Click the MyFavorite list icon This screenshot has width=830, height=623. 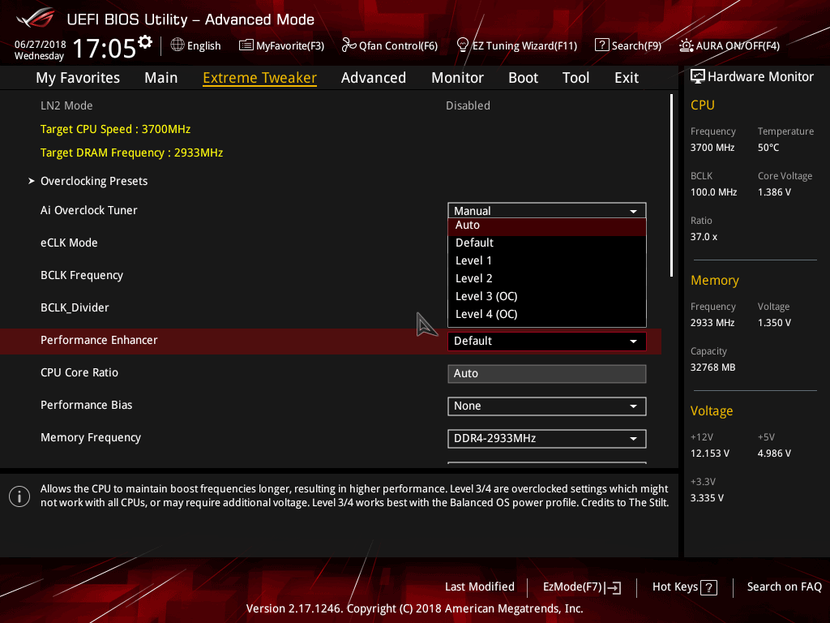click(246, 45)
